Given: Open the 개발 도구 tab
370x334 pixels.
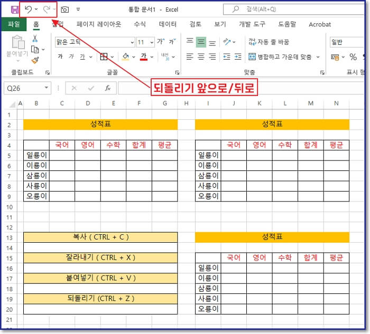Looking at the screenshot, I should pos(252,24).
